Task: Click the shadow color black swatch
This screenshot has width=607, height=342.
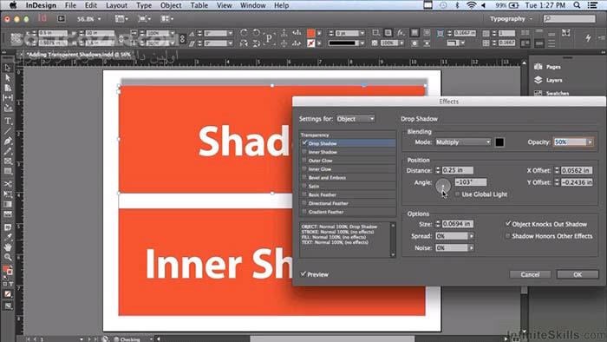Action: point(499,142)
